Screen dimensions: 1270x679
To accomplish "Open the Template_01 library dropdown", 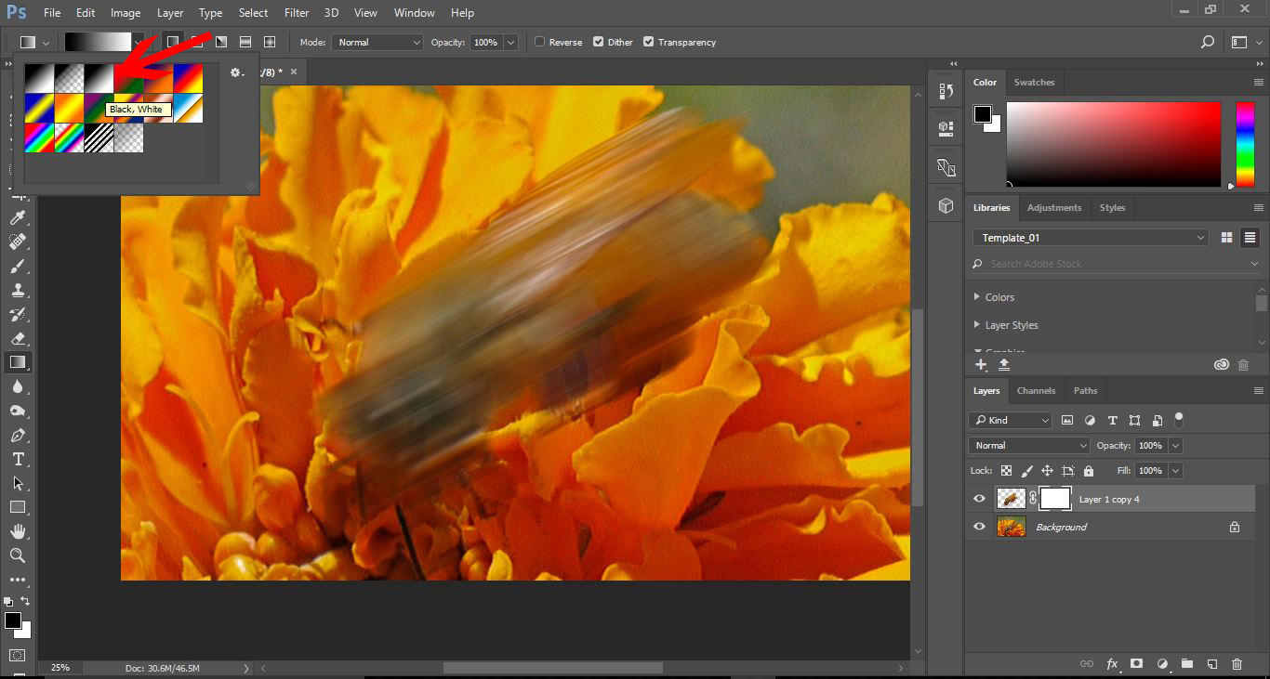I will (x=1091, y=238).
